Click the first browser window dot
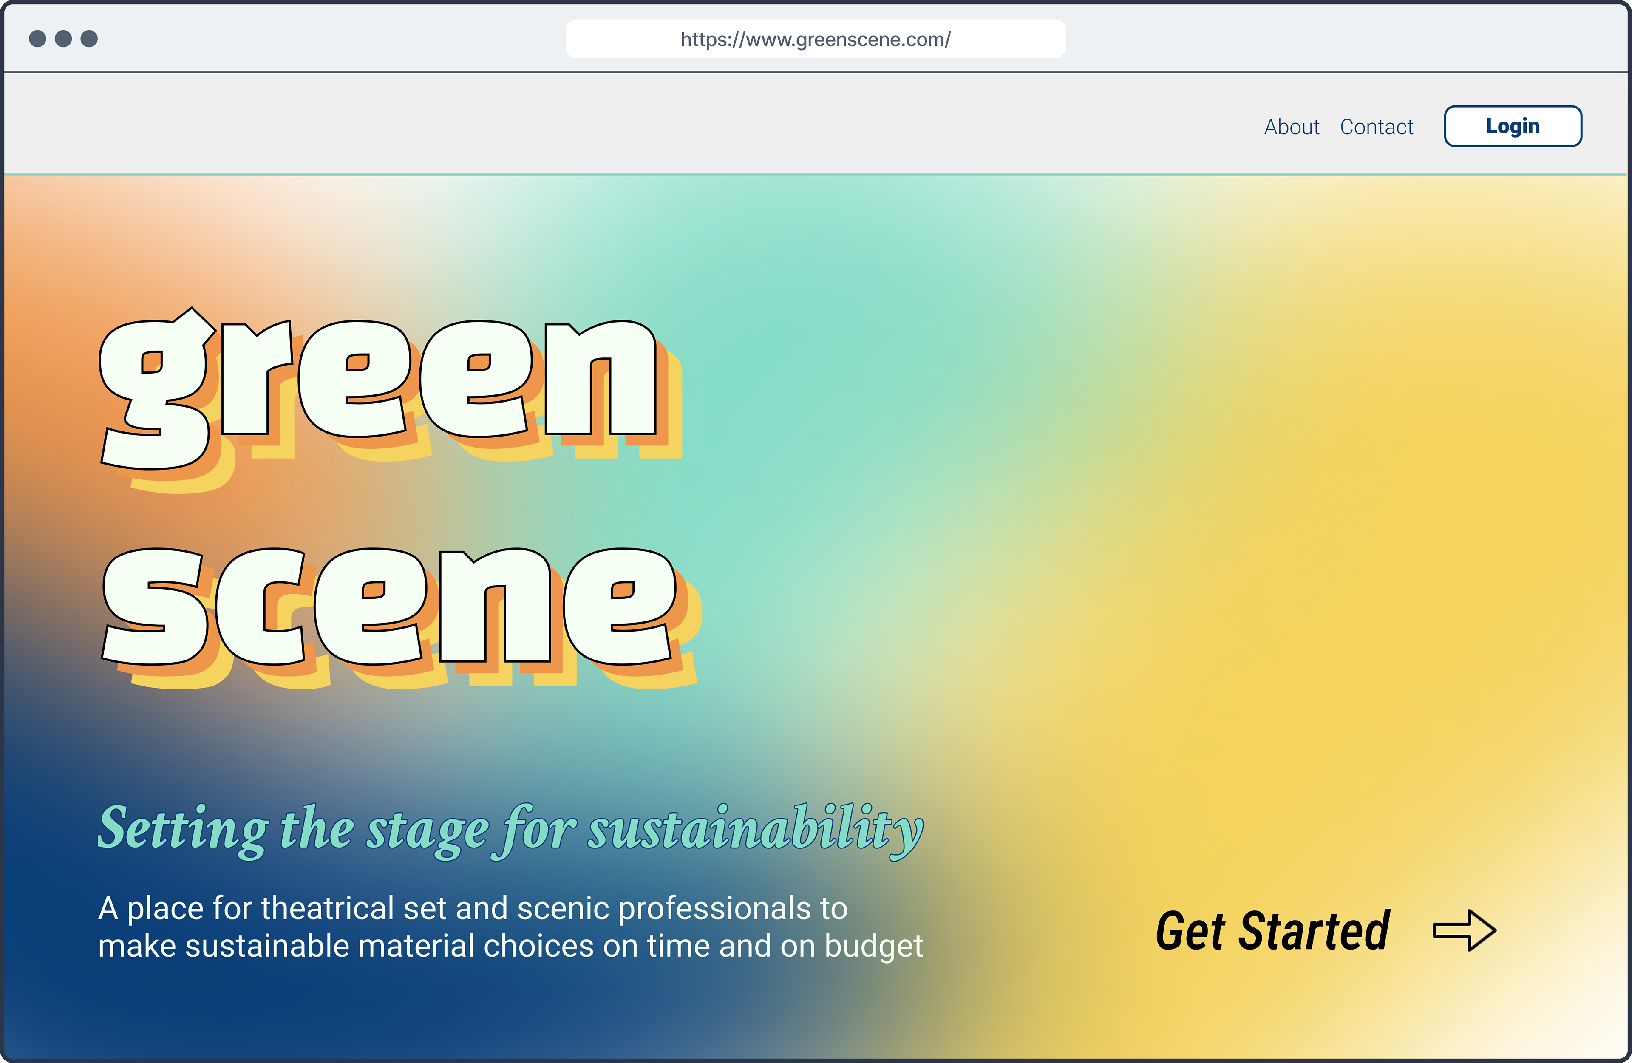Image resolution: width=1632 pixels, height=1063 pixels. pos(38,38)
